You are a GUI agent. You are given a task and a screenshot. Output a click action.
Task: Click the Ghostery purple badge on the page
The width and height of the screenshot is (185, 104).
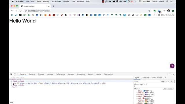[x=172, y=66]
